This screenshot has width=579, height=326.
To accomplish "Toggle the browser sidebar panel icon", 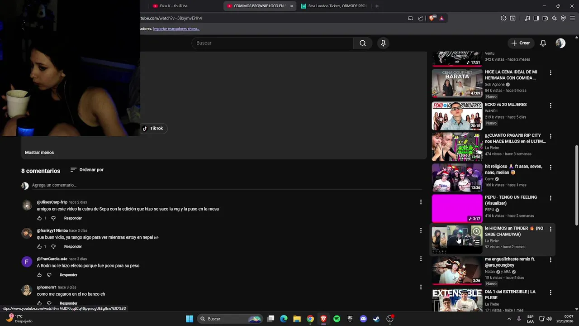I will (x=536, y=18).
